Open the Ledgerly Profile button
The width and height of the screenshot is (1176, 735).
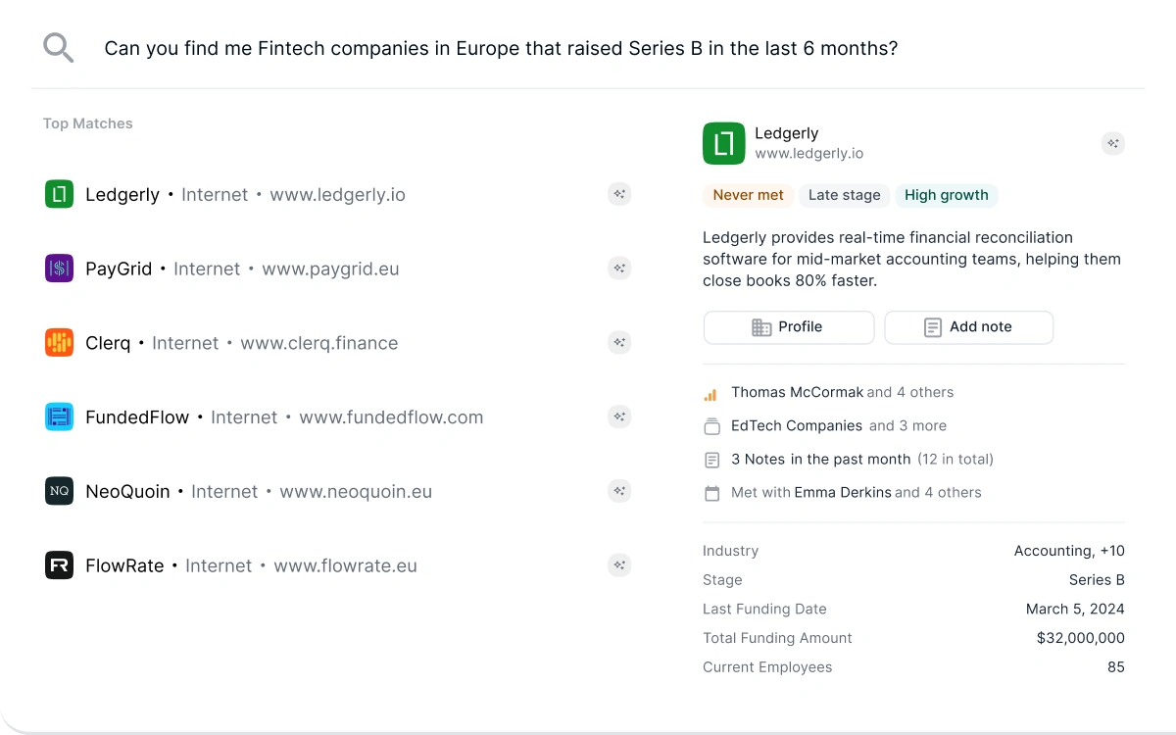point(789,327)
